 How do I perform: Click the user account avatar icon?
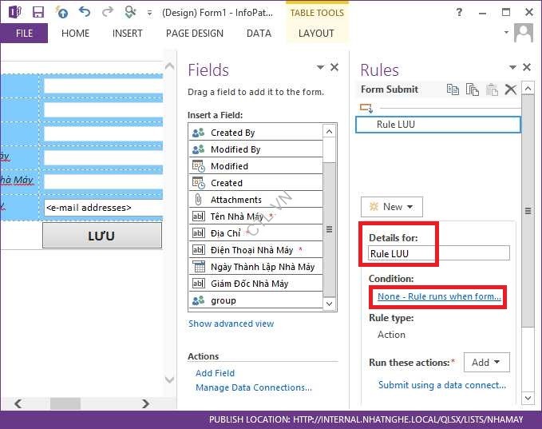(x=524, y=33)
